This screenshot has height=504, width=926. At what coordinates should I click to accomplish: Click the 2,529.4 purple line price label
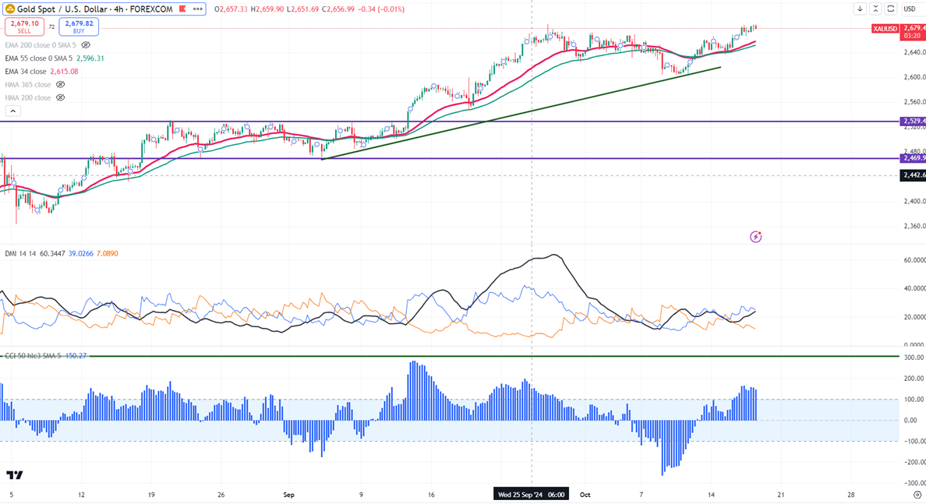tap(913, 121)
